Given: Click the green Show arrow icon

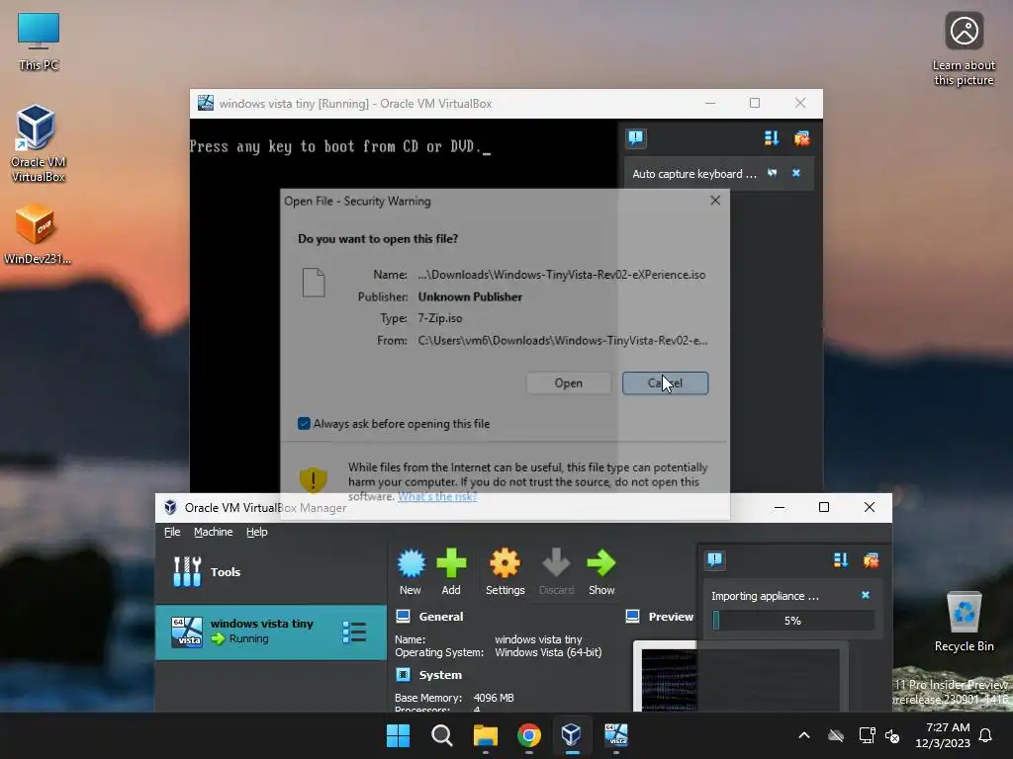Looking at the screenshot, I should coord(600,563).
